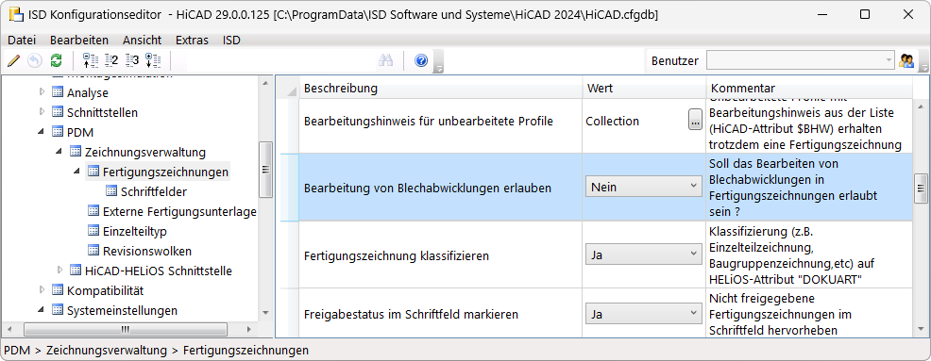Viewport: 931px width, 361px height.
Task: Select Schnittstellen in the tree
Action: pos(102,112)
